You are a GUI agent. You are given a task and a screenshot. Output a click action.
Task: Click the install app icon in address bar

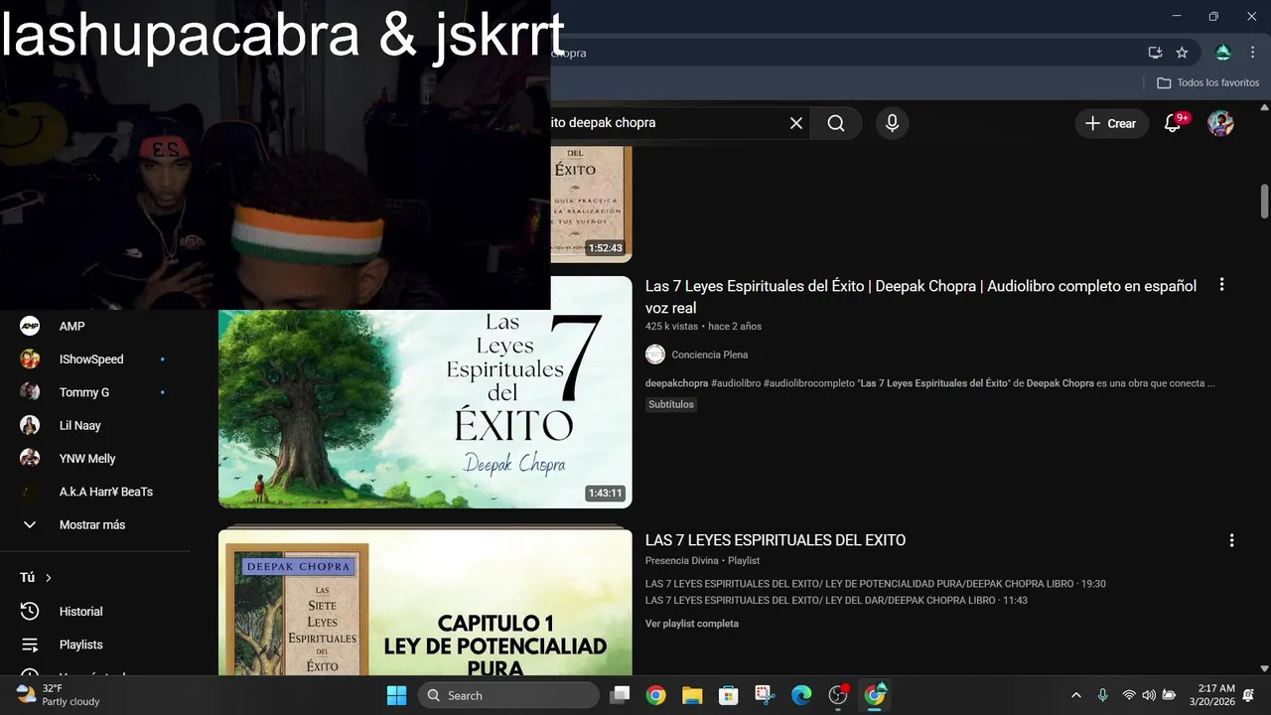pos(1155,53)
